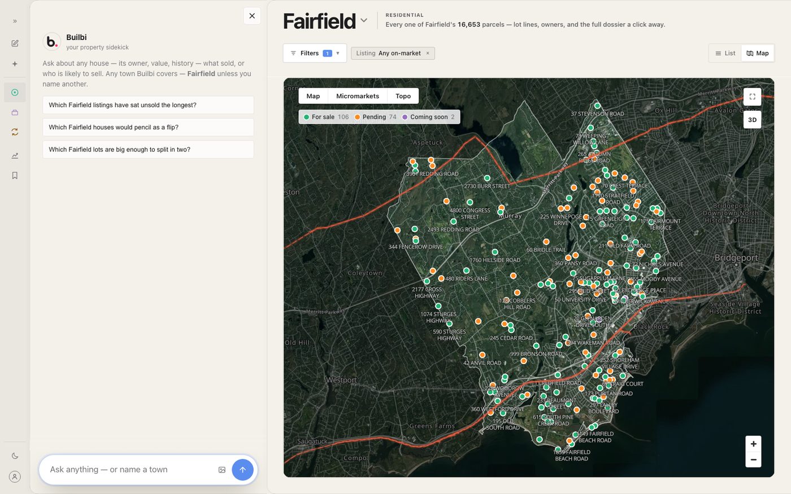
Task: Attach an image using the chat image icon
Action: pyautogui.click(x=222, y=470)
